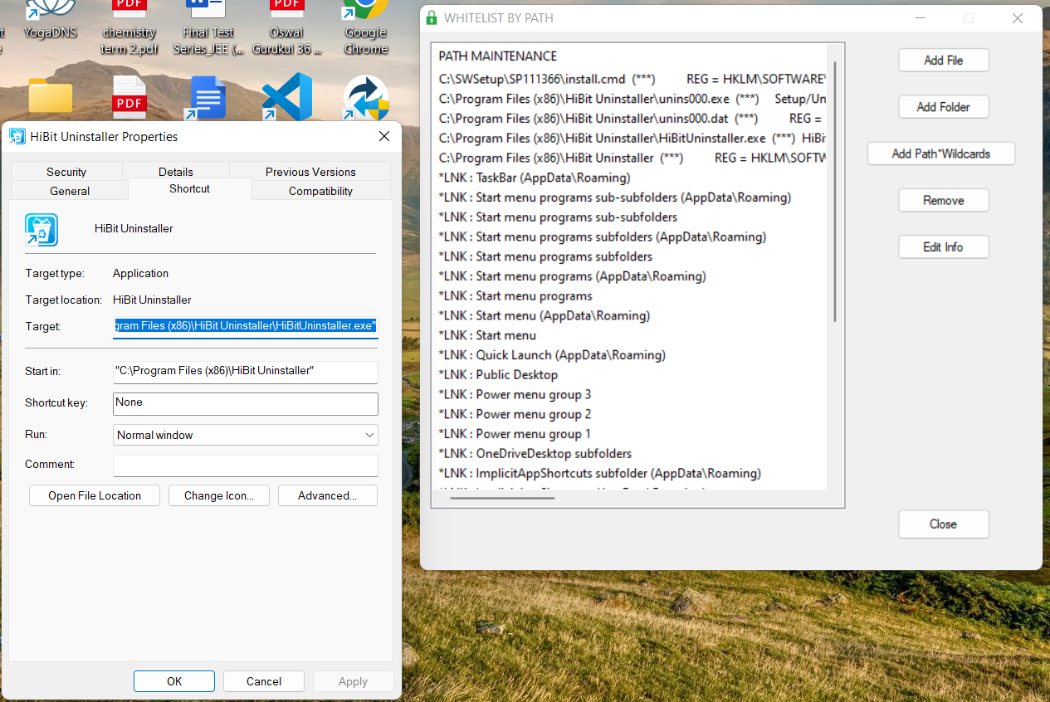Click Open File Location button
The width and height of the screenshot is (1050, 702).
point(95,495)
